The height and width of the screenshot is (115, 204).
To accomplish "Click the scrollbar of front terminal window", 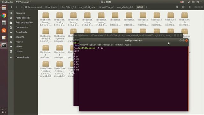I will pos(188,79).
